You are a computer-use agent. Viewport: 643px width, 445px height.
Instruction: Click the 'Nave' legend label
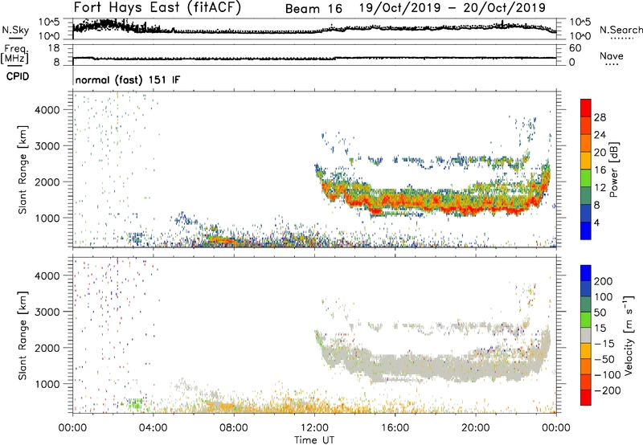click(611, 55)
